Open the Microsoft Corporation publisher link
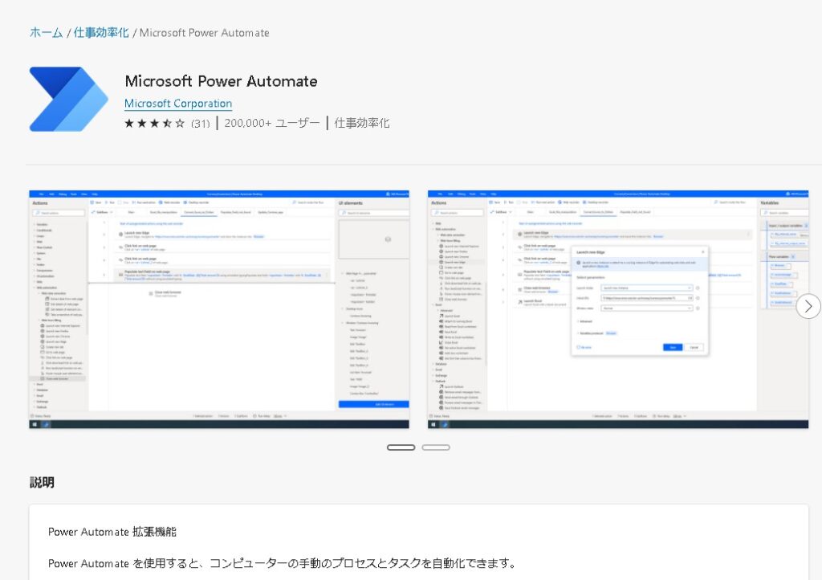The width and height of the screenshot is (822, 580). point(177,104)
